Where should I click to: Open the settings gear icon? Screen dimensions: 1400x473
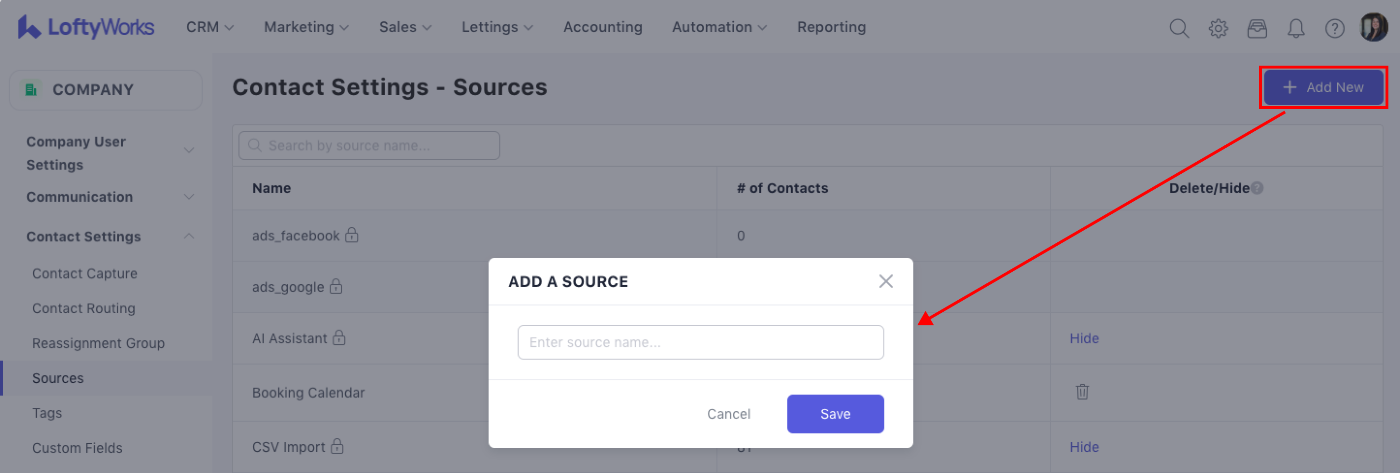(1218, 28)
